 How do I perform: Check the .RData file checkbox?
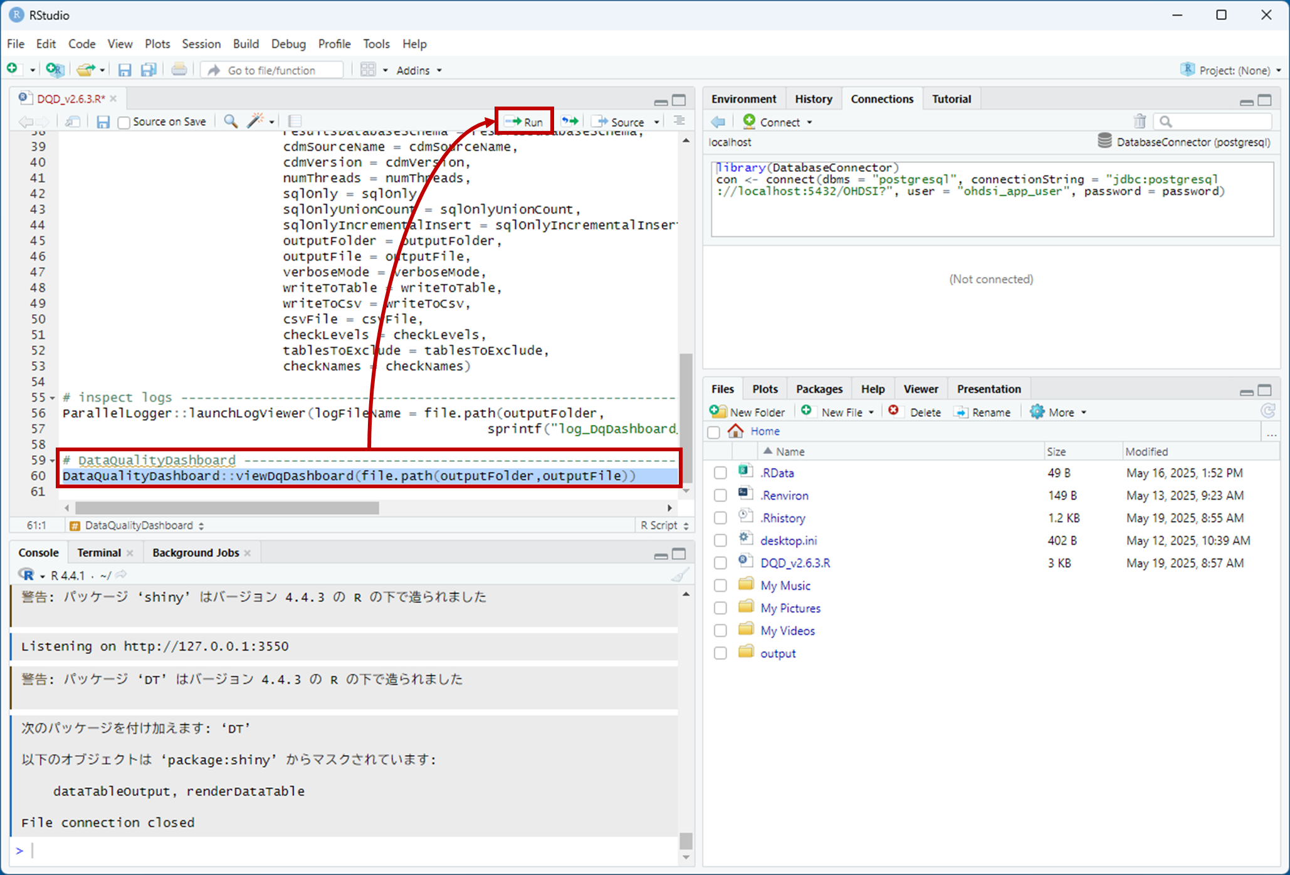pyautogui.click(x=720, y=473)
